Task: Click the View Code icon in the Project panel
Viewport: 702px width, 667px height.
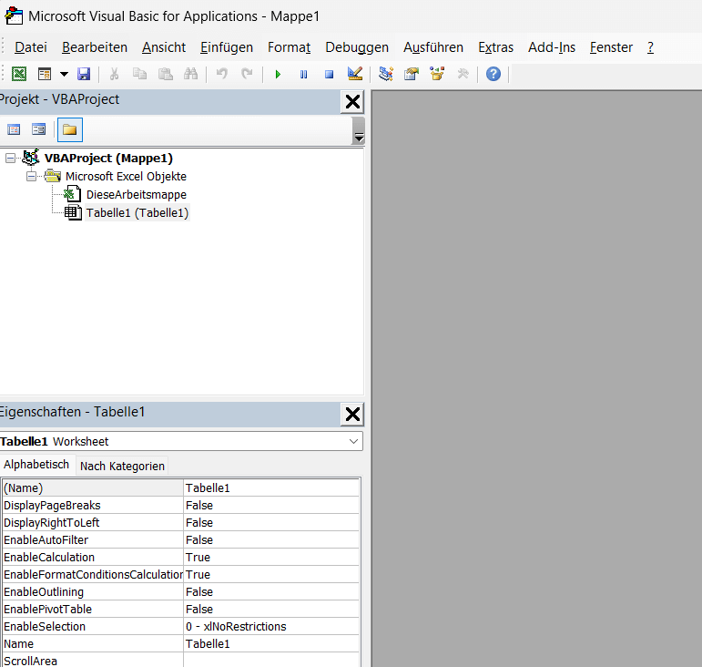Action: (14, 130)
